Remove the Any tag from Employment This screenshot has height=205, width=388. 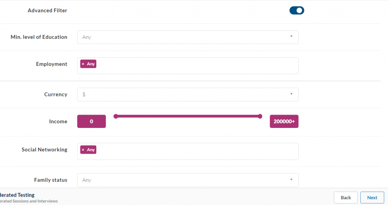(x=83, y=64)
